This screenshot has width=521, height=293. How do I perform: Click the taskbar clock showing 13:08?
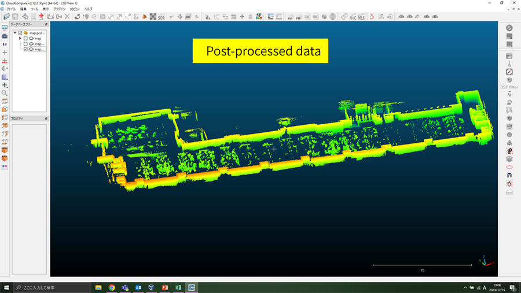(x=497, y=288)
